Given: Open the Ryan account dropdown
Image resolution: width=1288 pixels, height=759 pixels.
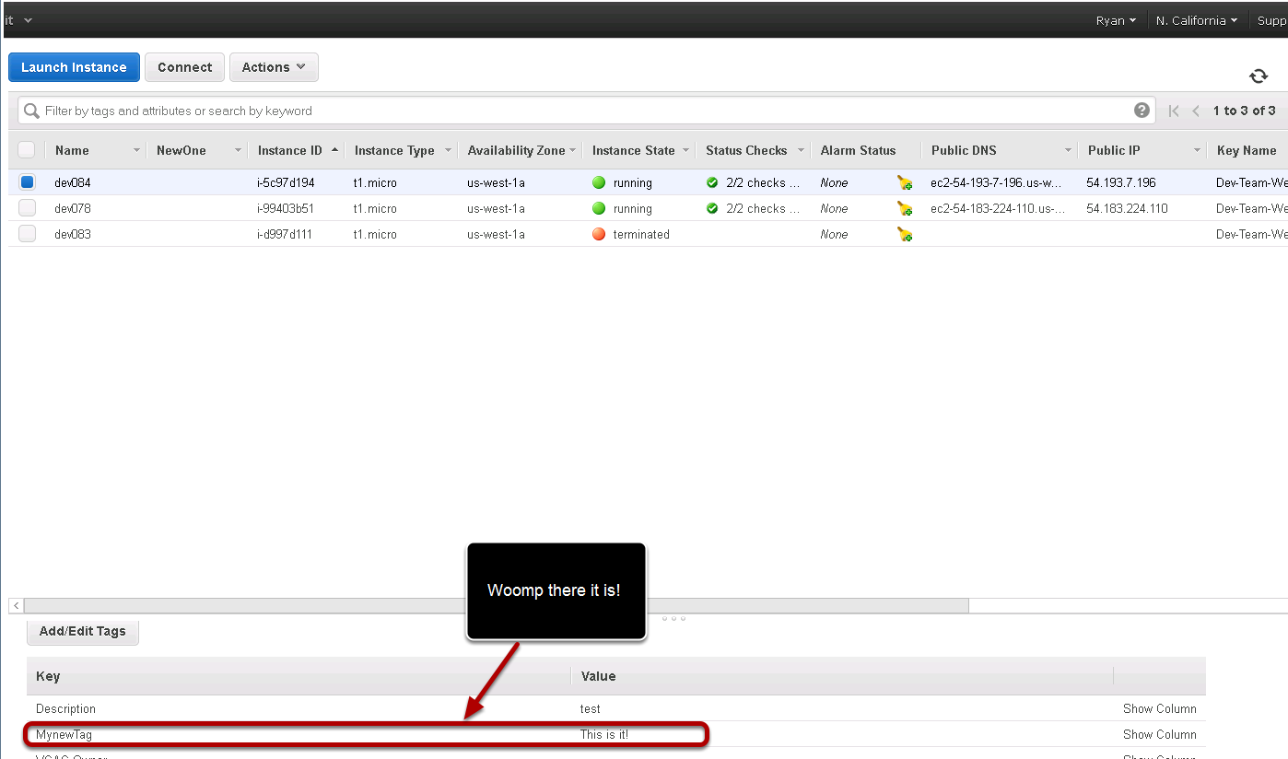Looking at the screenshot, I should (1116, 20).
